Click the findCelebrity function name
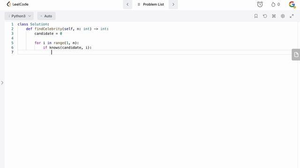The width and height of the screenshot is (300, 168). (48, 29)
